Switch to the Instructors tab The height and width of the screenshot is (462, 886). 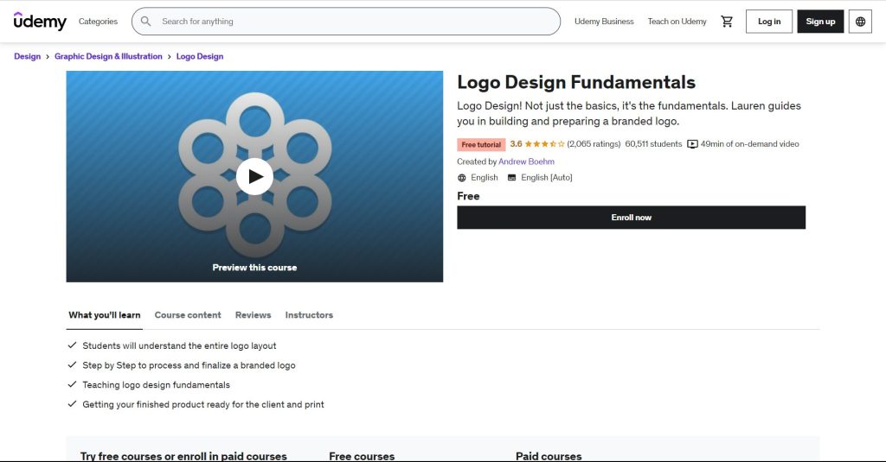309,315
